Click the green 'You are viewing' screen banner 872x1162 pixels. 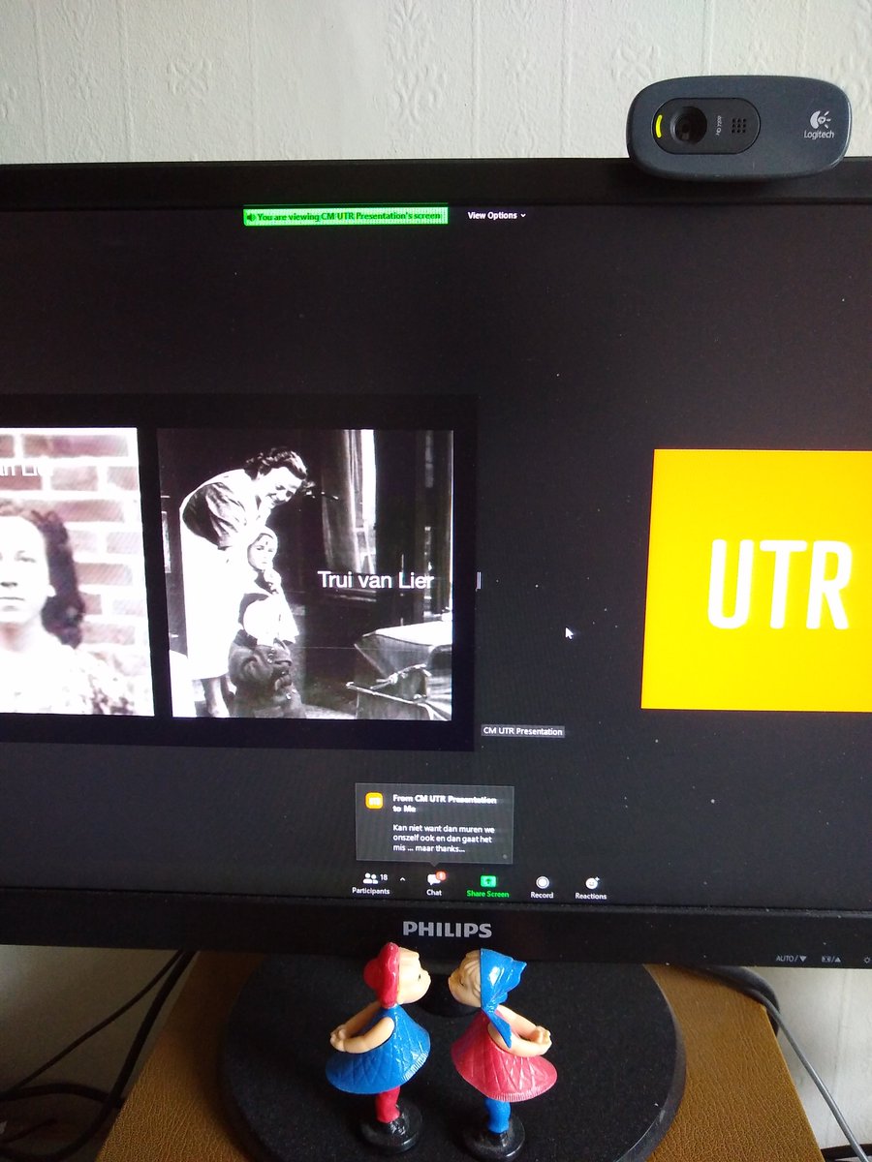(346, 216)
